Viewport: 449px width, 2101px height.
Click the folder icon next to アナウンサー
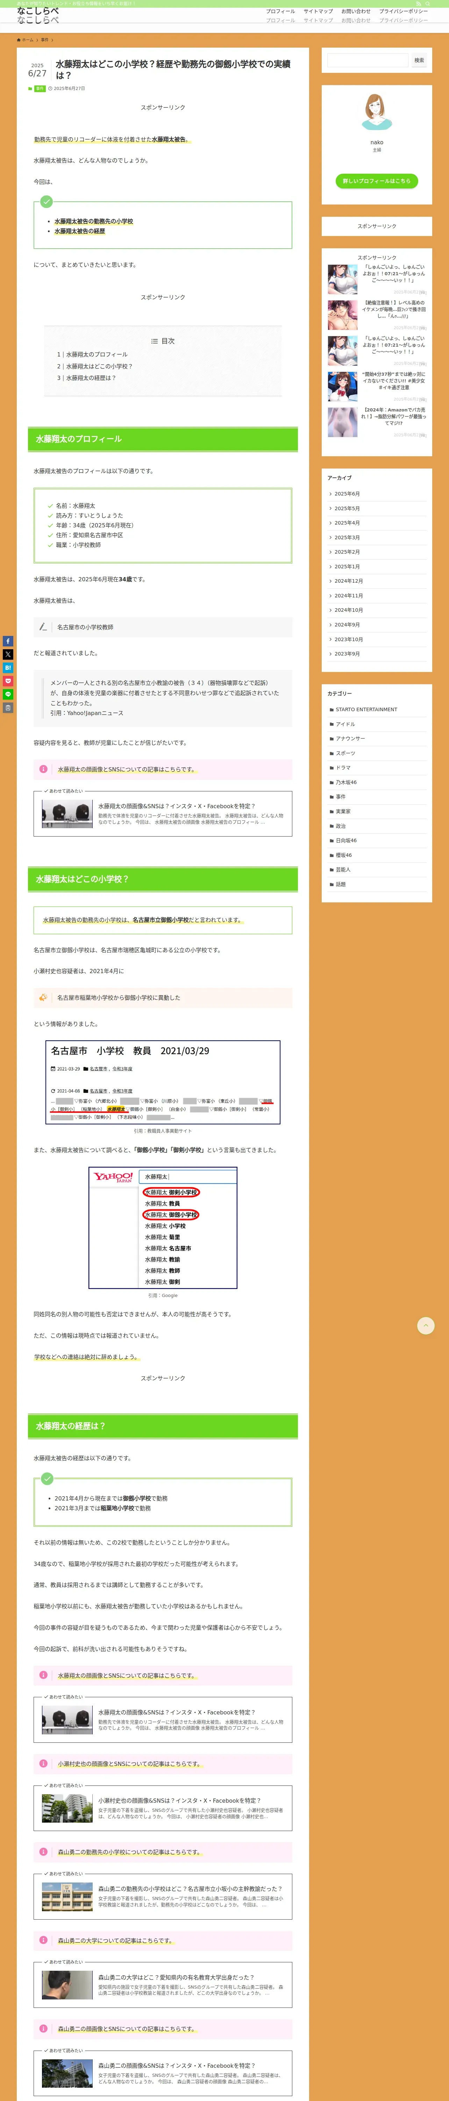click(332, 739)
